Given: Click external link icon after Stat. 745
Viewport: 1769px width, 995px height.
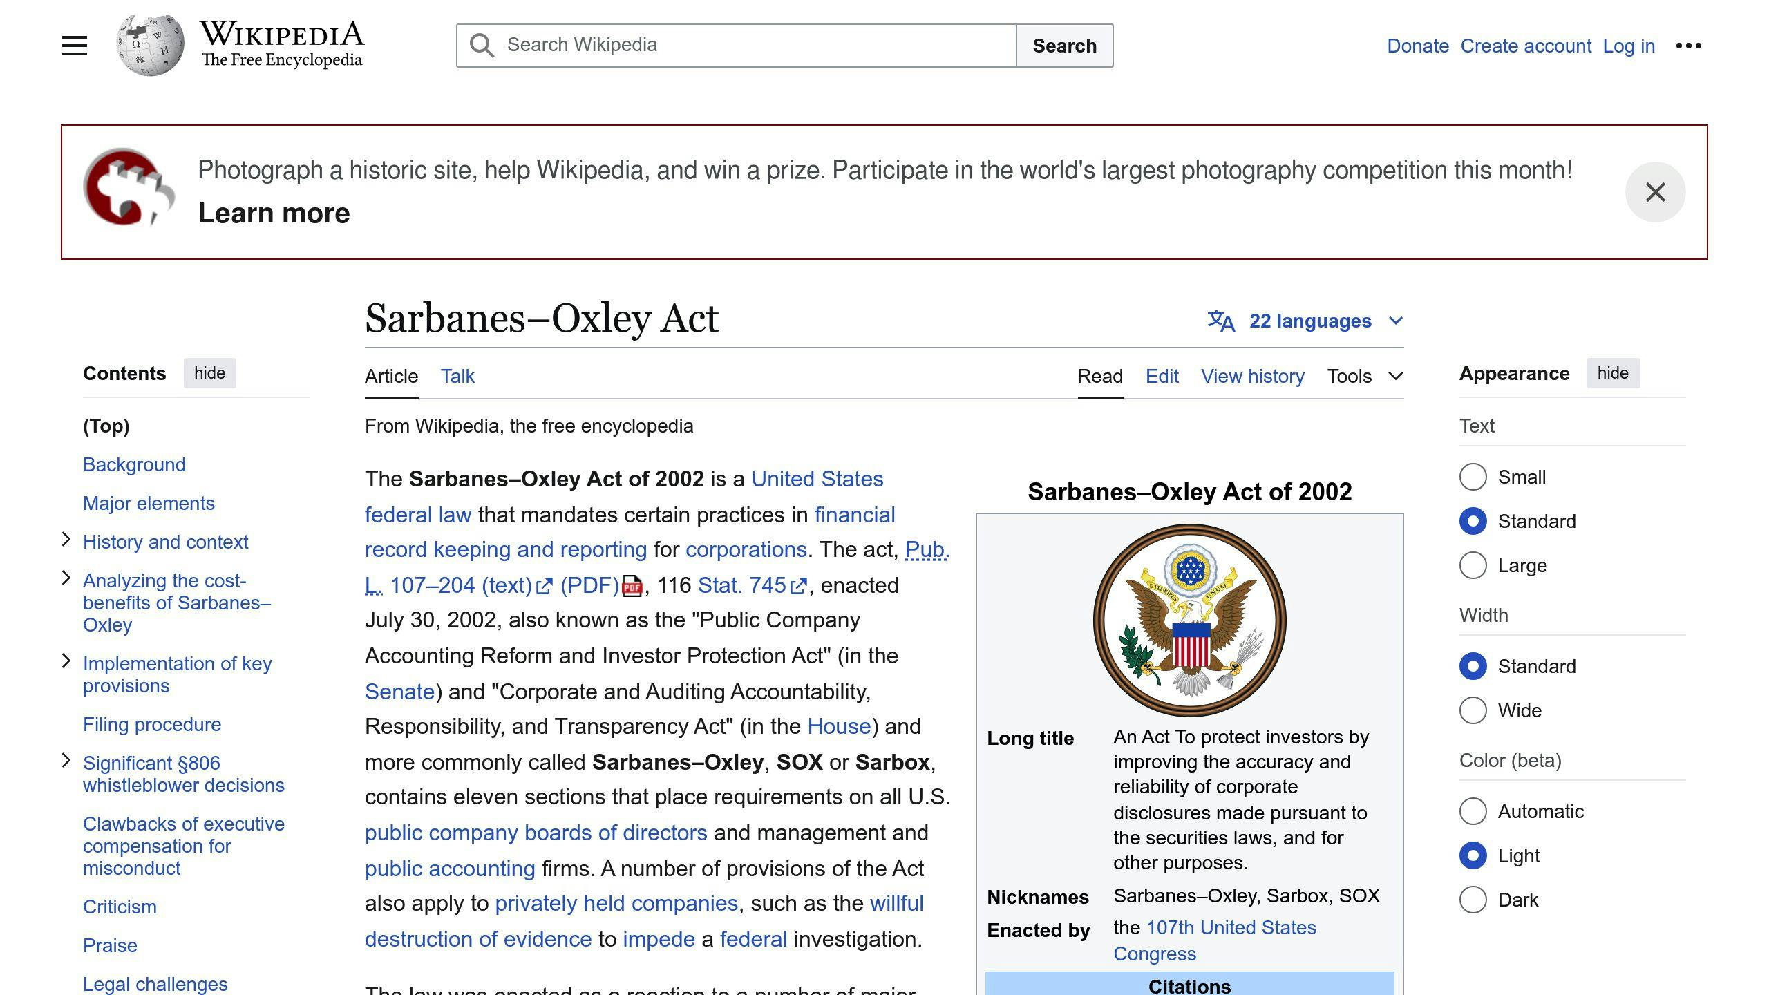Looking at the screenshot, I should [x=798, y=587].
